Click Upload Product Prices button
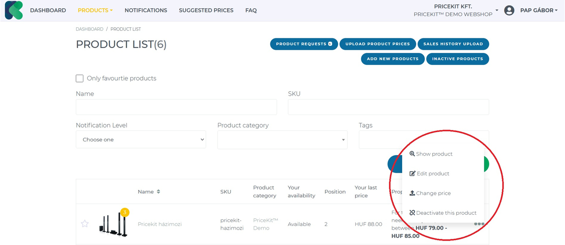This screenshot has height=245, width=565. coord(378,44)
